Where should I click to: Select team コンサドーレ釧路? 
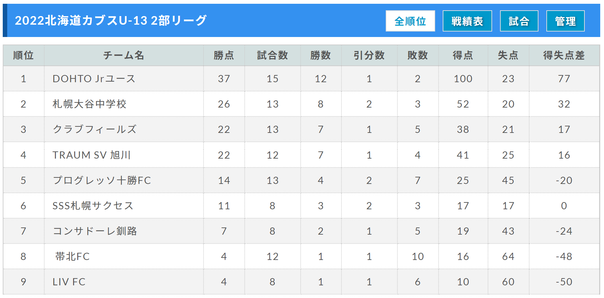coord(95,231)
